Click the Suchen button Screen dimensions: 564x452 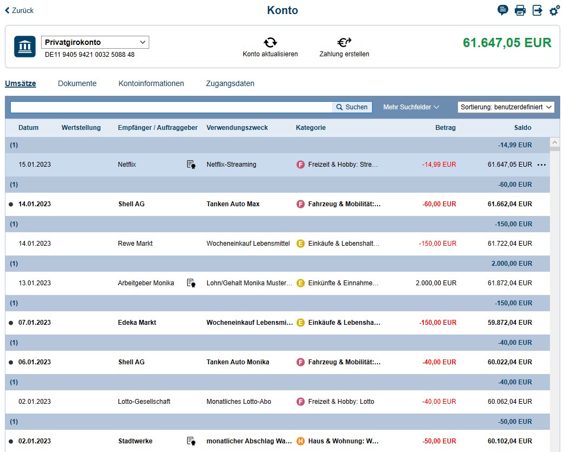point(352,107)
